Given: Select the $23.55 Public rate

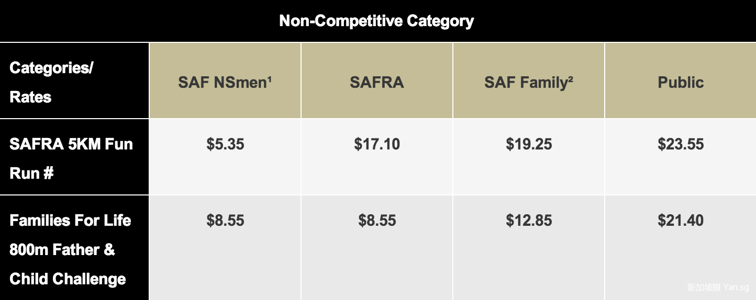Looking at the screenshot, I should point(681,144).
